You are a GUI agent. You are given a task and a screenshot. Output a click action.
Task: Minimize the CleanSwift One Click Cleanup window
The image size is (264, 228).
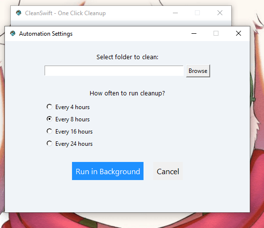pos(175,13)
